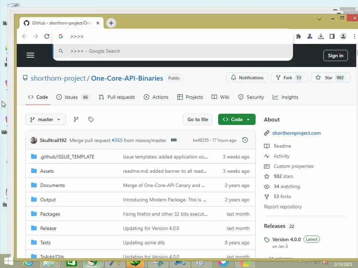This screenshot has width=358, height=268.
Task: Open the Actions tab
Action: (x=156, y=97)
